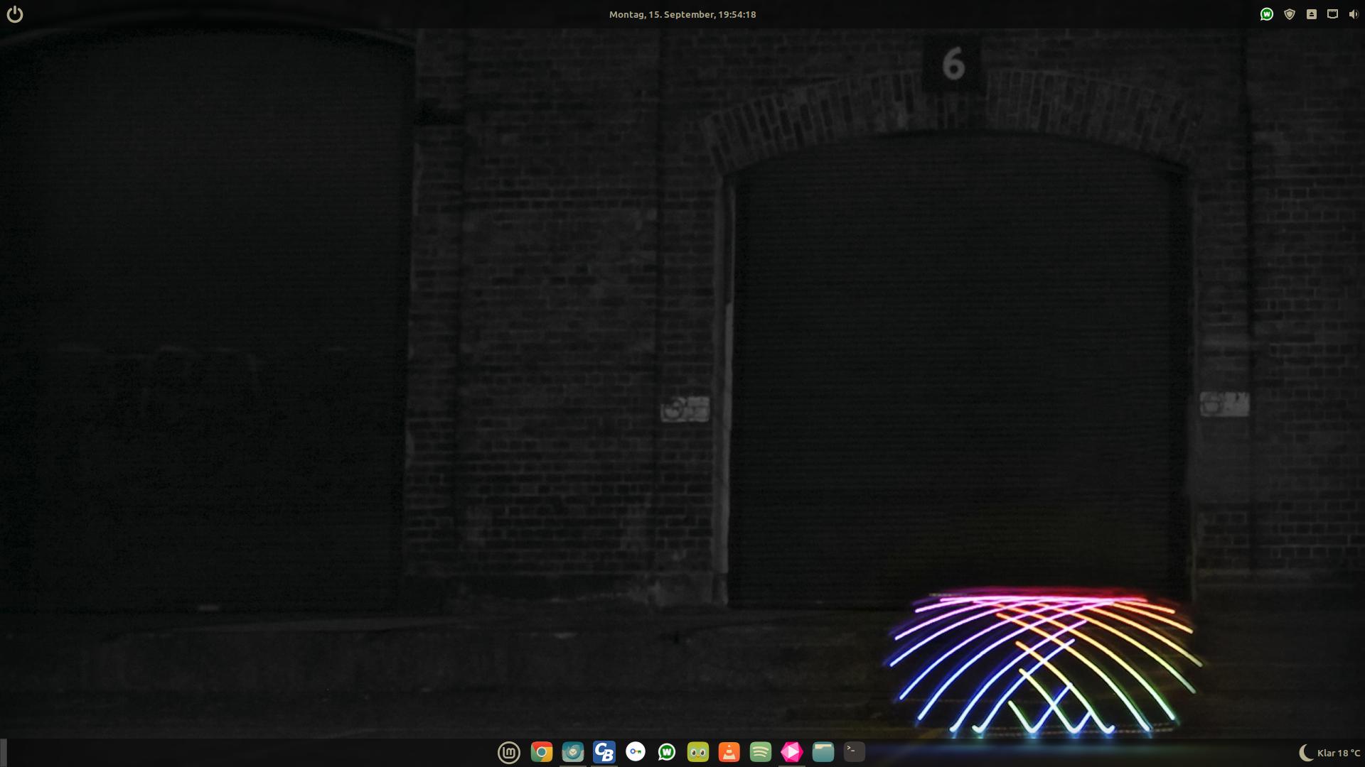Launch Spotify from the dock
1365x767 pixels.
coord(761,752)
